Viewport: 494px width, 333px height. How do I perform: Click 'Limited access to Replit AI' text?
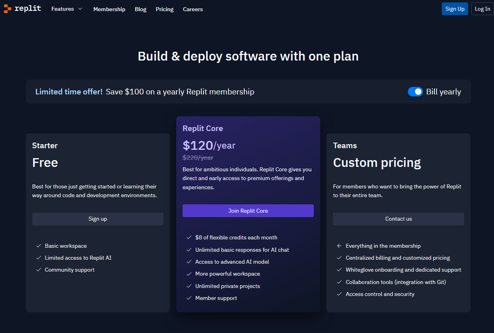click(78, 258)
